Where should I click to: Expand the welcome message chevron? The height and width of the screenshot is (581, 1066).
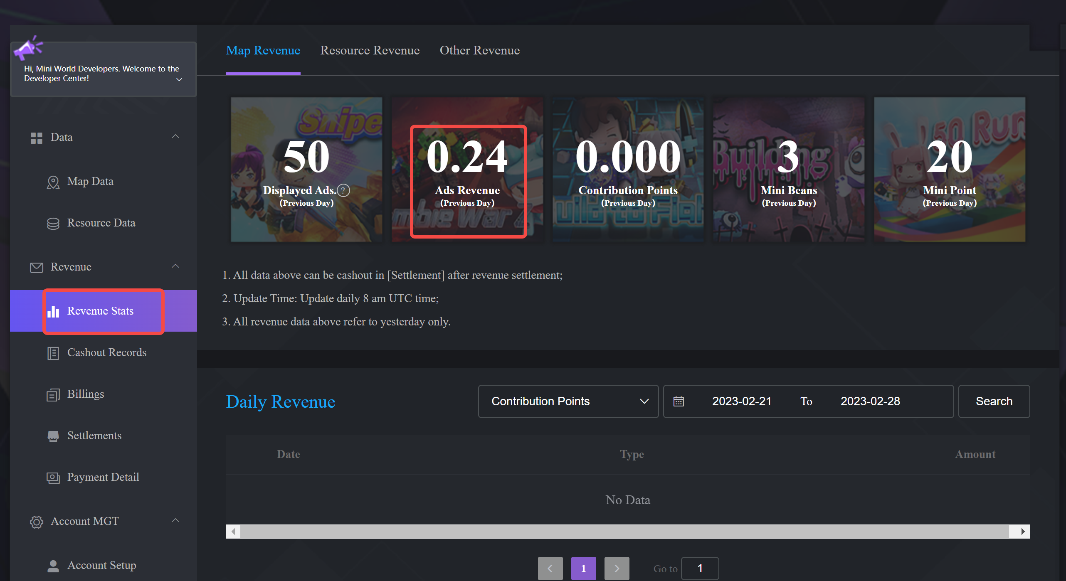click(x=179, y=79)
